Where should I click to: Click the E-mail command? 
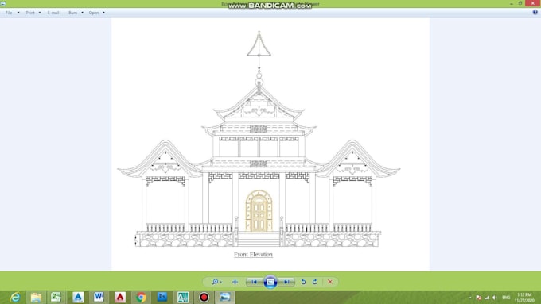click(53, 13)
